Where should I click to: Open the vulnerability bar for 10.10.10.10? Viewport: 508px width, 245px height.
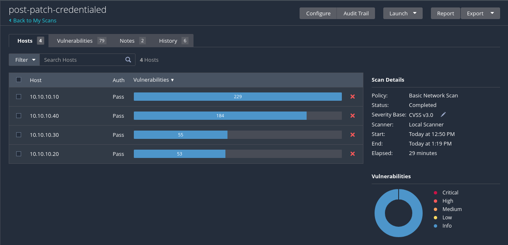238,97
